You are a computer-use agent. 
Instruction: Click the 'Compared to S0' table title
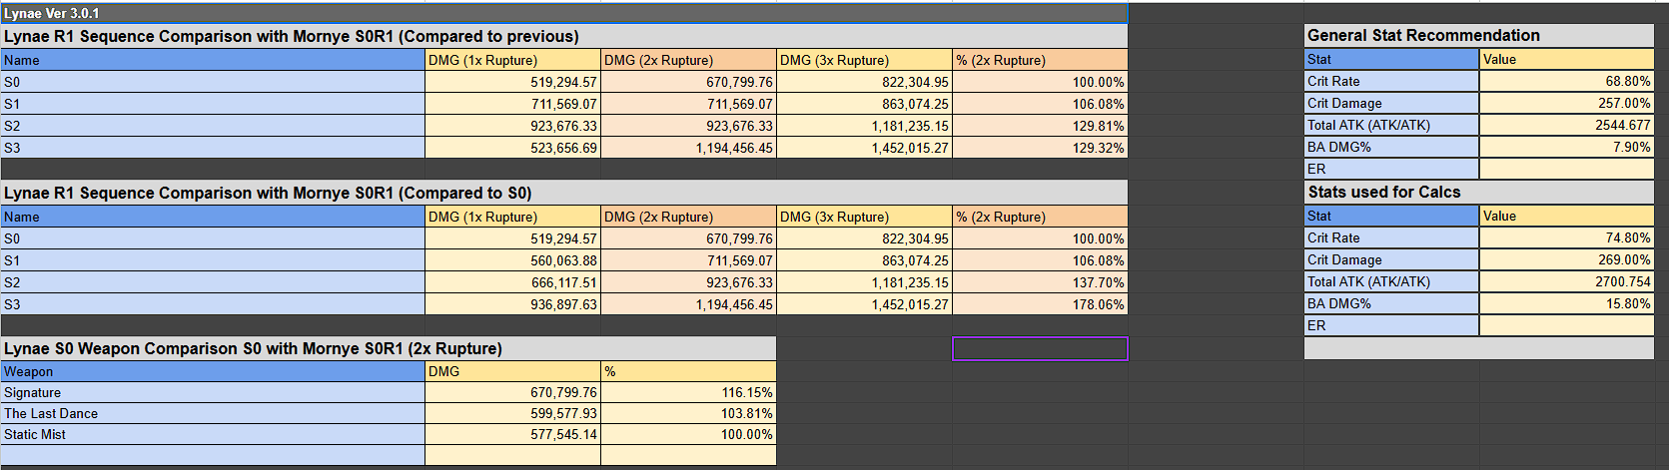pyautogui.click(x=564, y=193)
